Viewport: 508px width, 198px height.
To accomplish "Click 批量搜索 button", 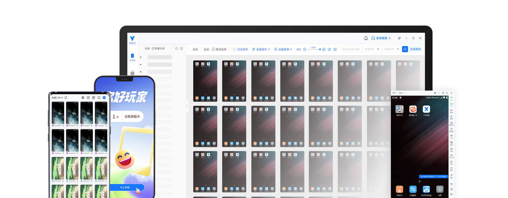I will [x=416, y=49].
